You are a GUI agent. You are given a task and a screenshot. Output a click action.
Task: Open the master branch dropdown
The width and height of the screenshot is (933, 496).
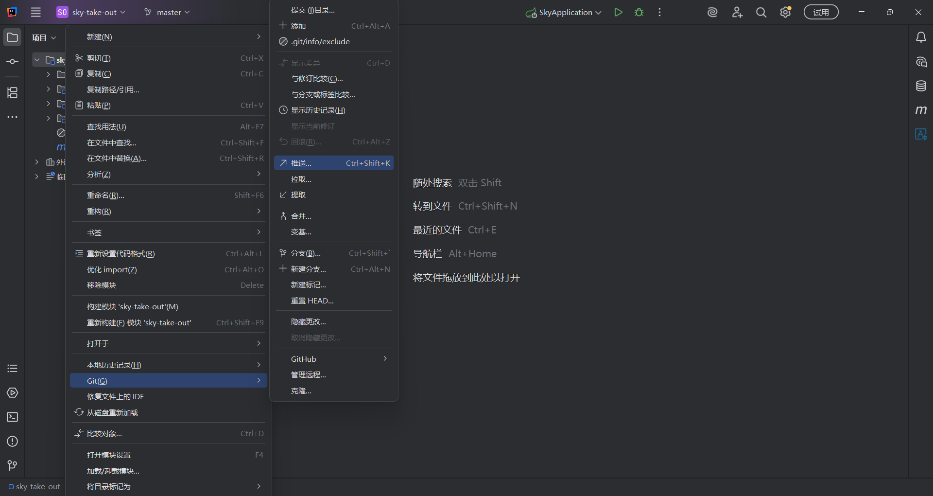[x=167, y=13]
